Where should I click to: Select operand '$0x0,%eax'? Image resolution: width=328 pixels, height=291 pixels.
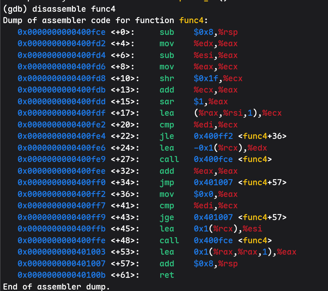(x=216, y=194)
